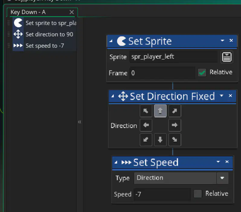This screenshot has height=212, width=241.
Task: Click the Frame value field
Action: [x=162, y=73]
